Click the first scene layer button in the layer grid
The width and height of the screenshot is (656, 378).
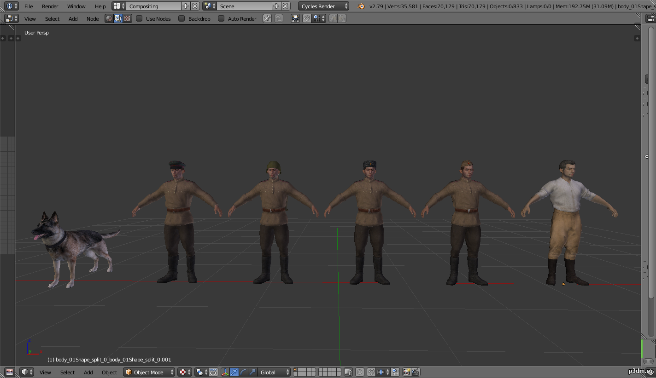tap(296, 370)
